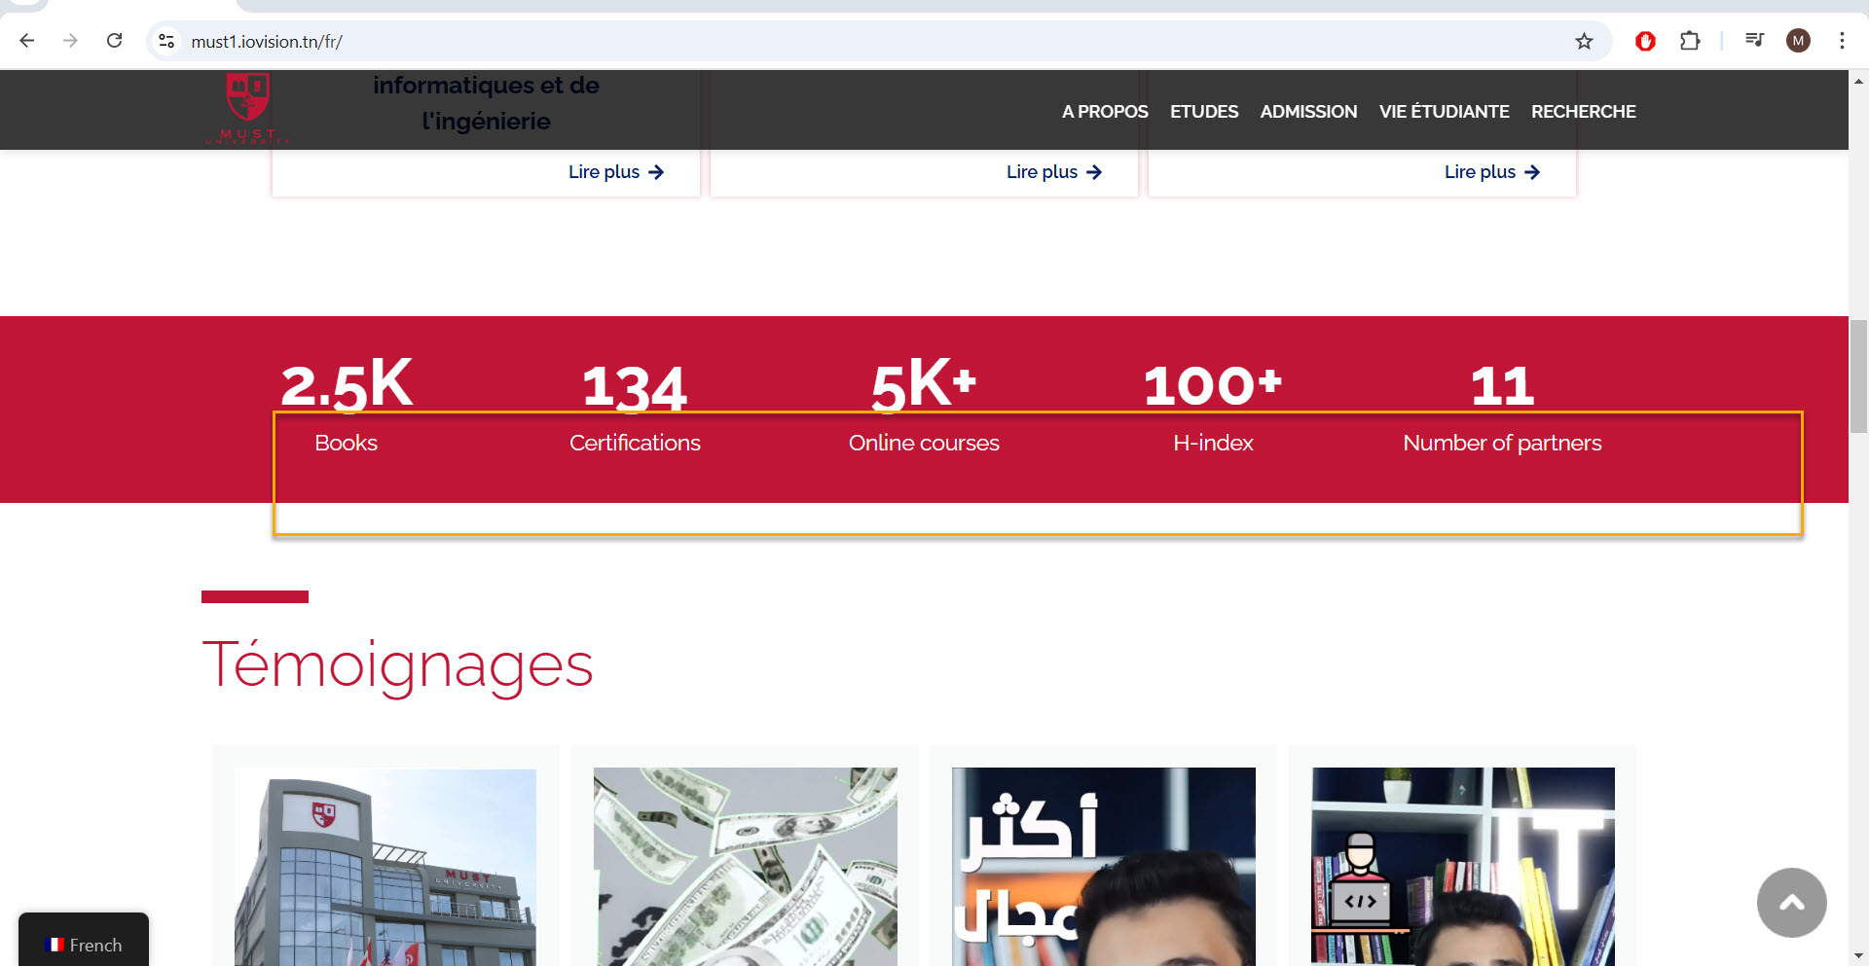Click the page vertical scrollbar thumb
Viewport: 1869px width, 966px height.
(x=1858, y=376)
